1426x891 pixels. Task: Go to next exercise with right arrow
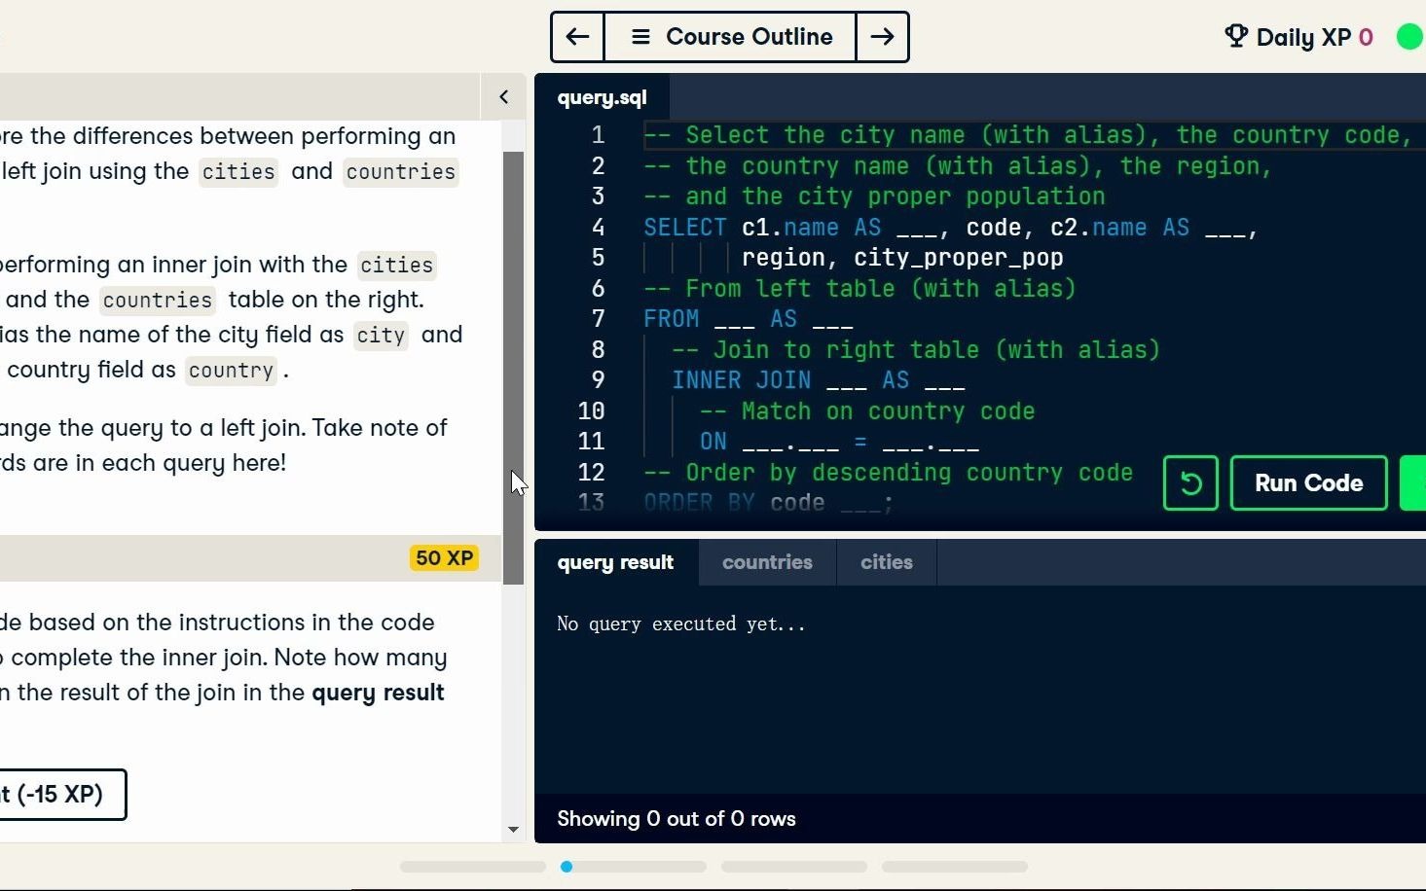click(882, 37)
